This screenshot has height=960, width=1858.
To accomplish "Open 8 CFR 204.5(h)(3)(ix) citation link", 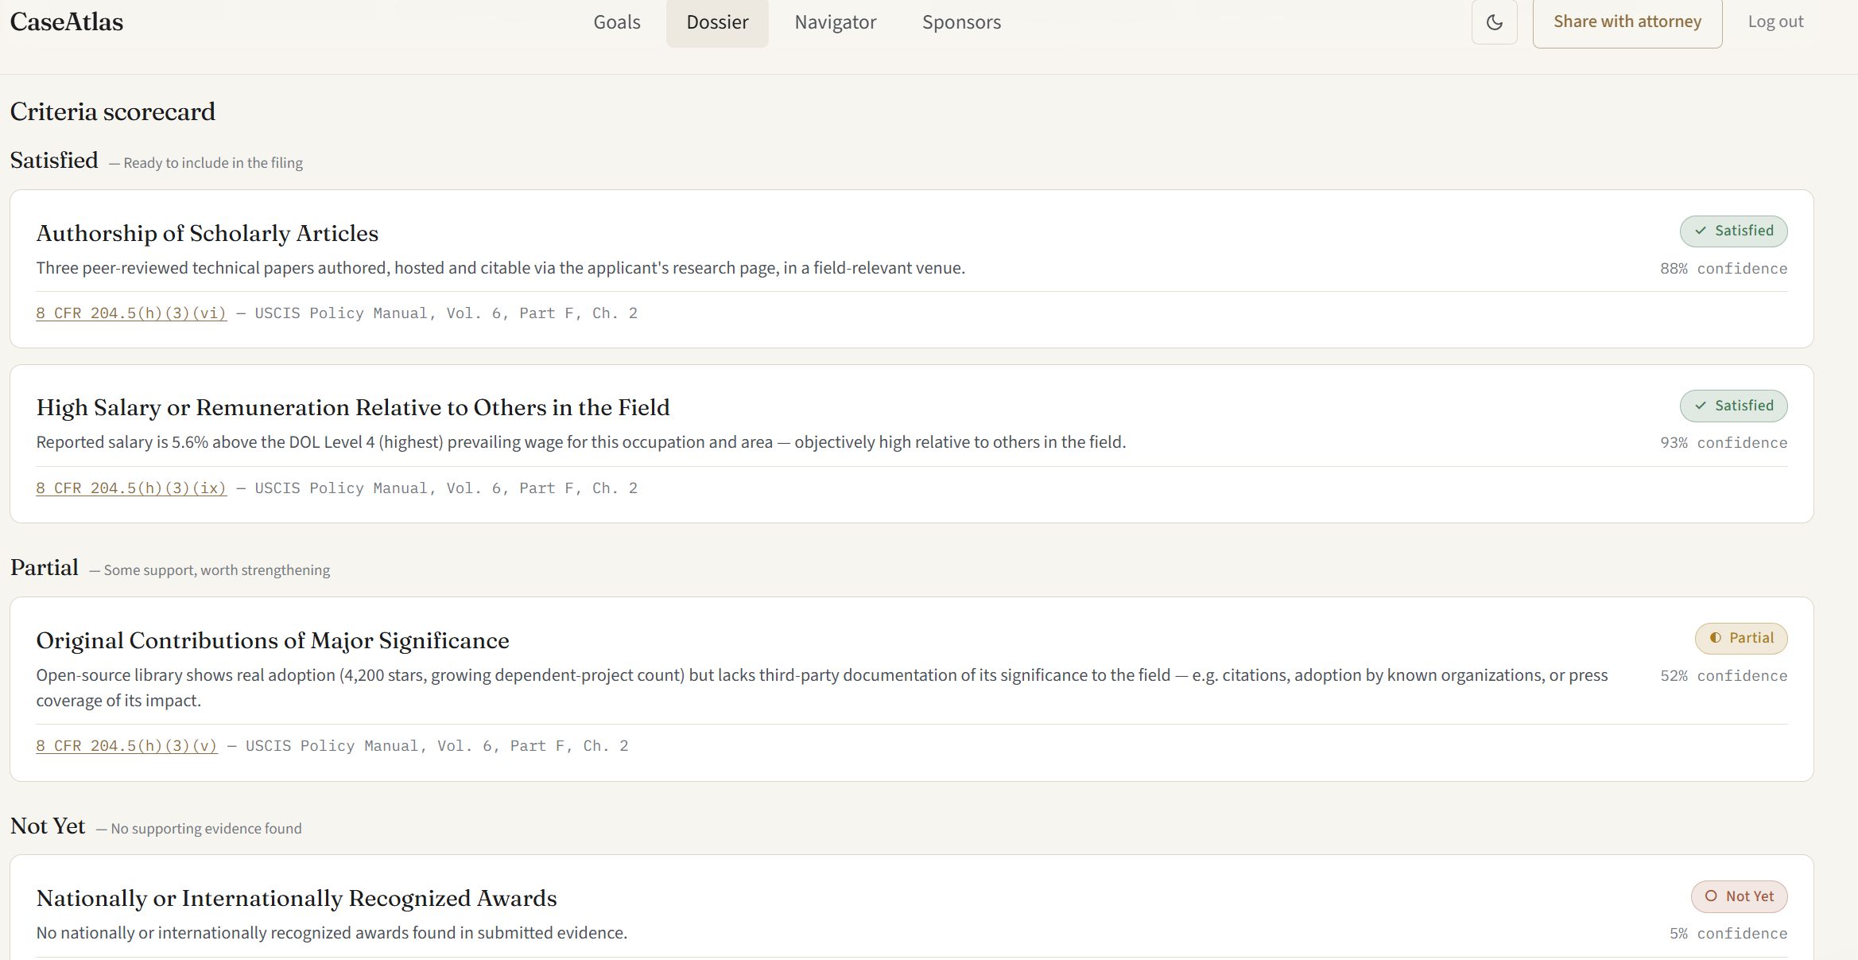I will coord(131,488).
